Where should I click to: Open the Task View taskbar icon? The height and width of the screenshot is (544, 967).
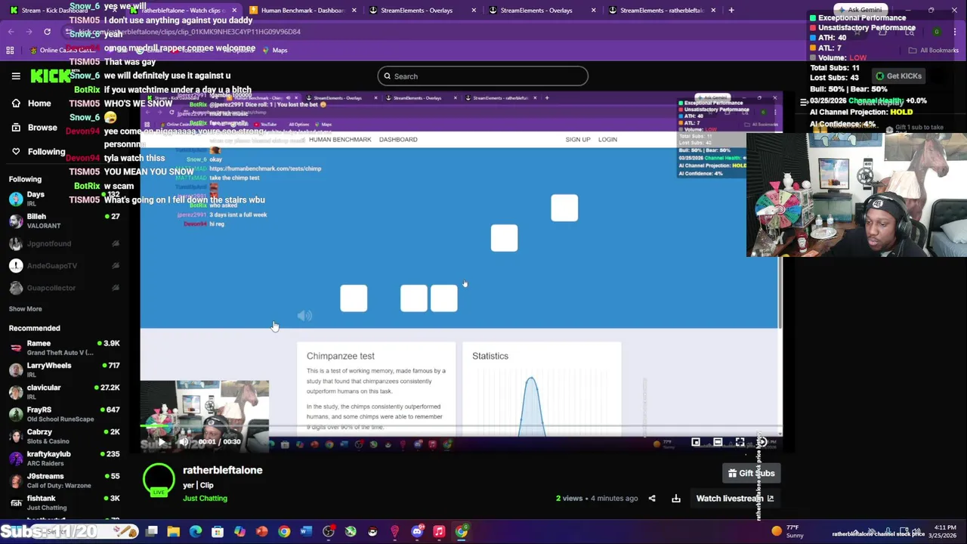pos(152,532)
